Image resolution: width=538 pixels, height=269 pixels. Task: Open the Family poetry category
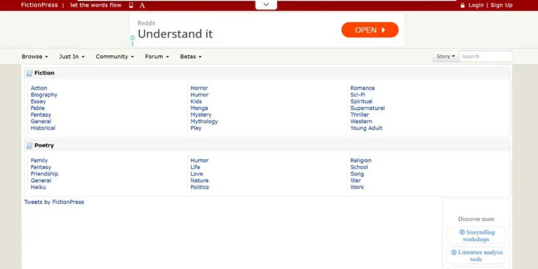[x=39, y=161]
